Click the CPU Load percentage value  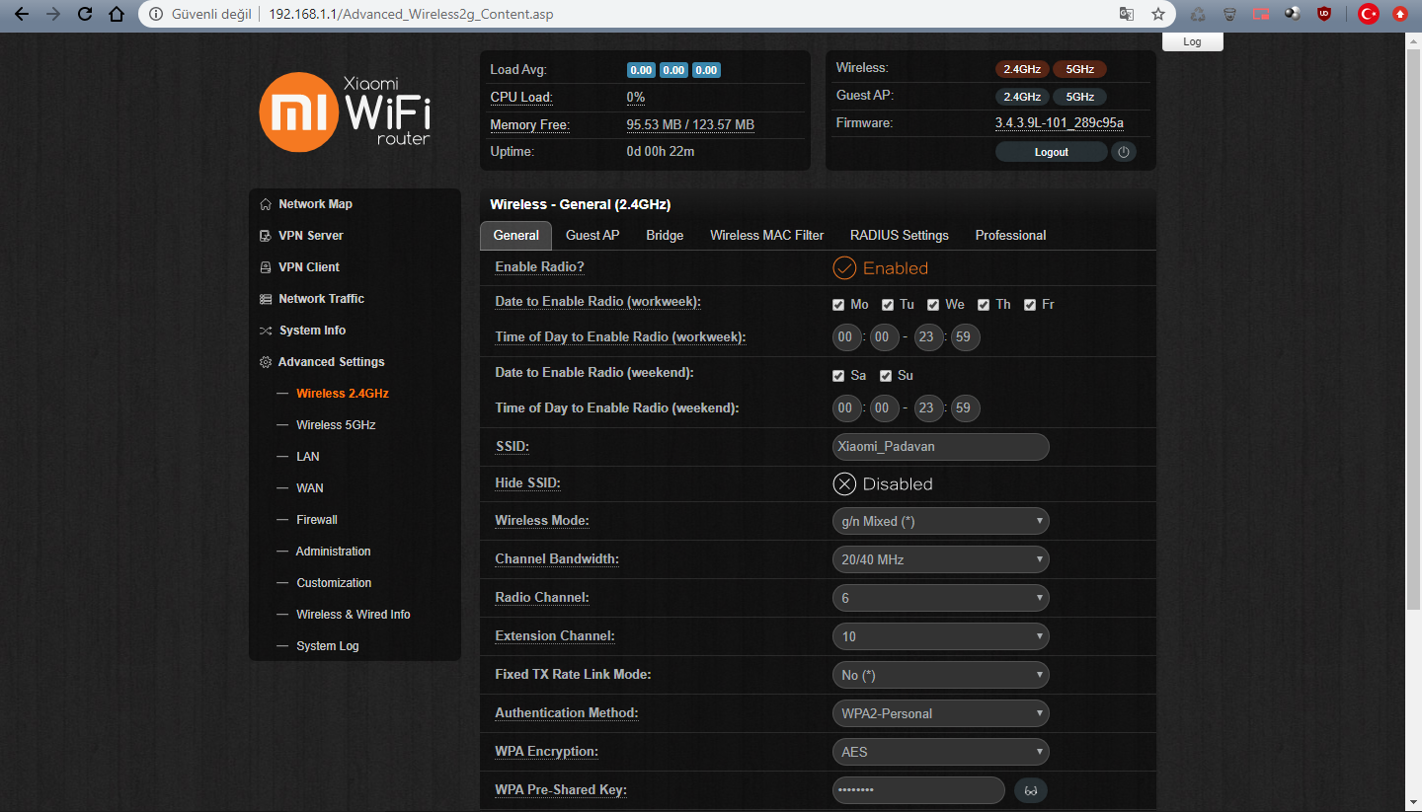pyautogui.click(x=636, y=98)
